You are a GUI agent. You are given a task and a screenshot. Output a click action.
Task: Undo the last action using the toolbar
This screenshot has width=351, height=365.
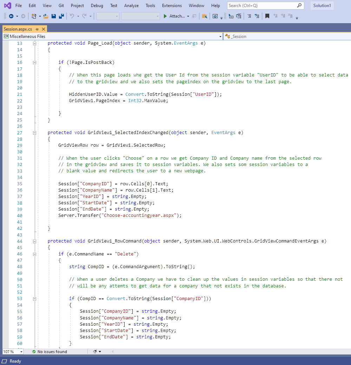coord(72,16)
